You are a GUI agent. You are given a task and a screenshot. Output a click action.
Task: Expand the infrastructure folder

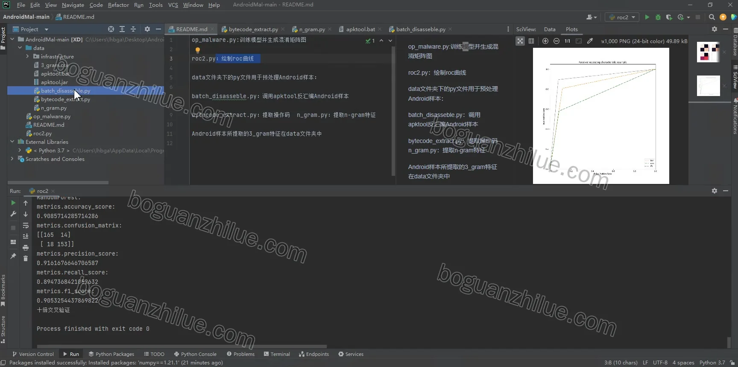(x=27, y=56)
